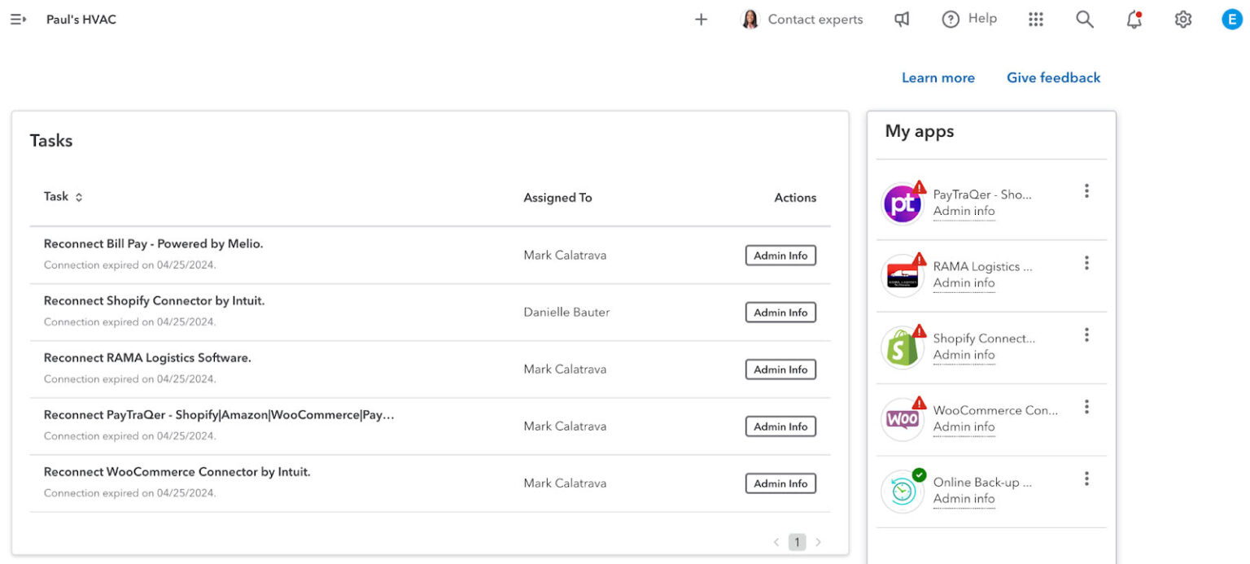Select page 1 in the pagination control
Viewport: 1250px width, 564px height.
(797, 541)
